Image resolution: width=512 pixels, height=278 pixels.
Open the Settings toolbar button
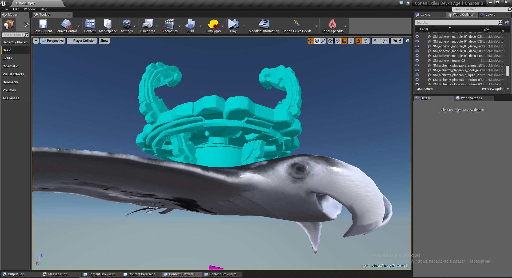[x=127, y=26]
